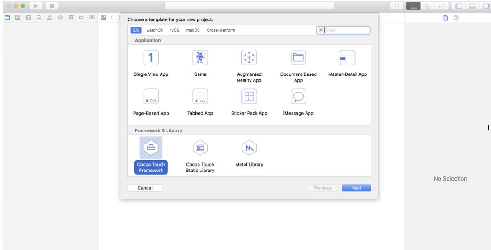
Task: Choose the Cocoa Touch Static Library template
Action: point(200,156)
